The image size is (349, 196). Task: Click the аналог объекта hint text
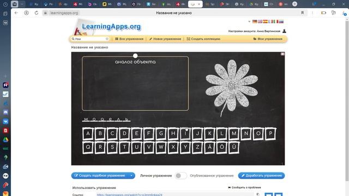pos(135,62)
